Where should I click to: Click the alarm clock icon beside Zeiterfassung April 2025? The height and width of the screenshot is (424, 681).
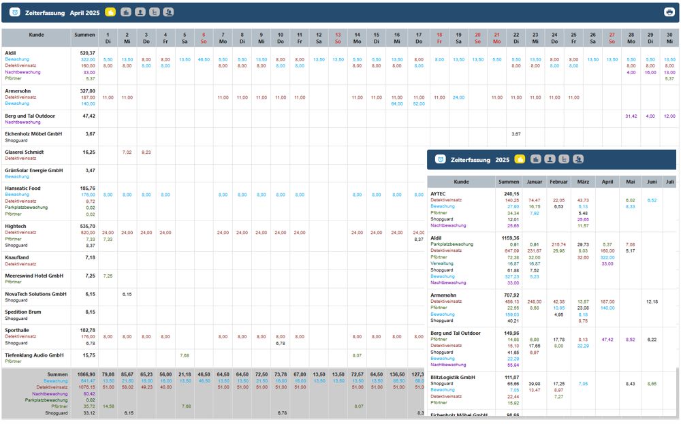pos(15,12)
